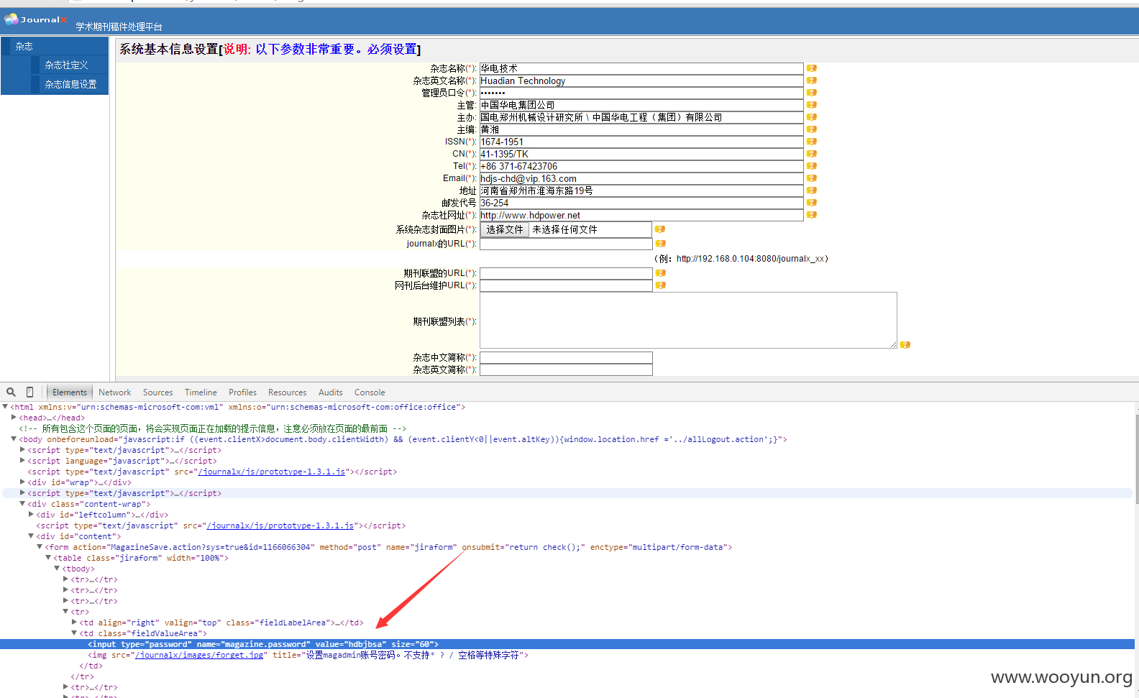Image resolution: width=1139 pixels, height=698 pixels.
Task: Open the Network tab in DevTools
Action: pos(115,392)
